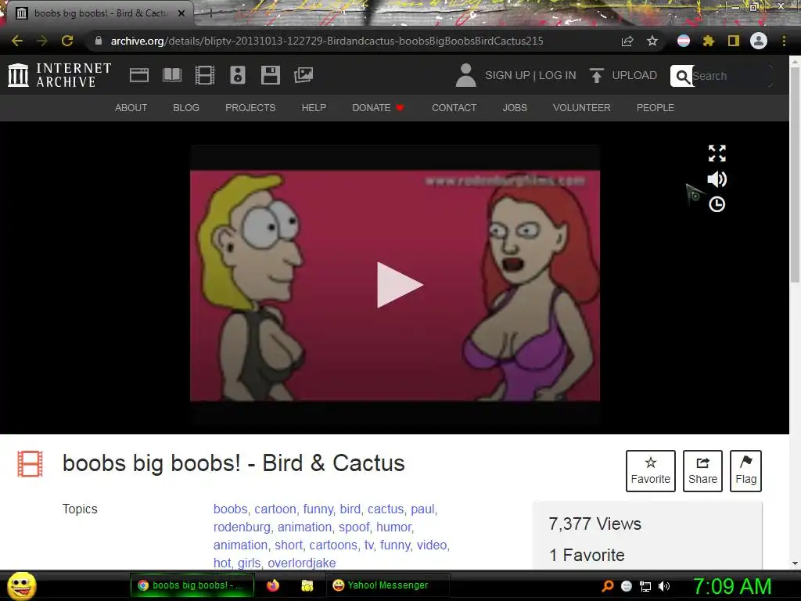Click the LOG IN link
Screen dimensions: 801x601
click(x=557, y=75)
